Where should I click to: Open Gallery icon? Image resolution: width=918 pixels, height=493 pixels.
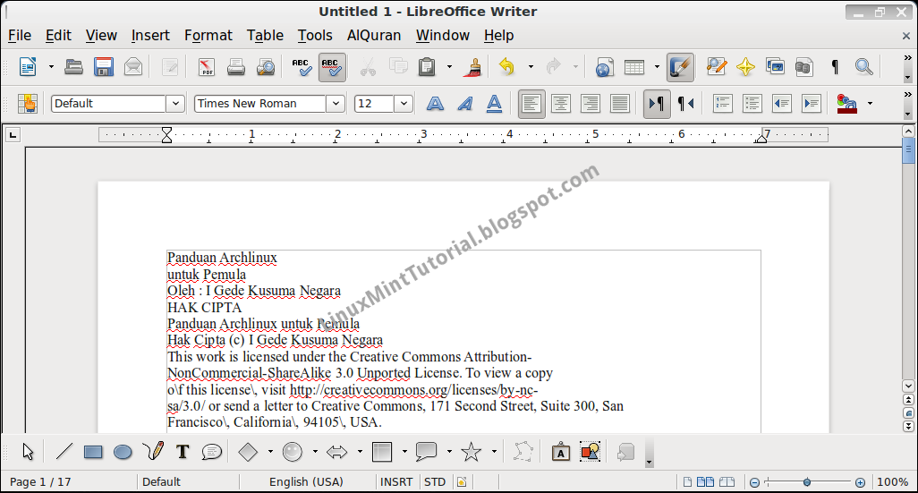(x=775, y=67)
